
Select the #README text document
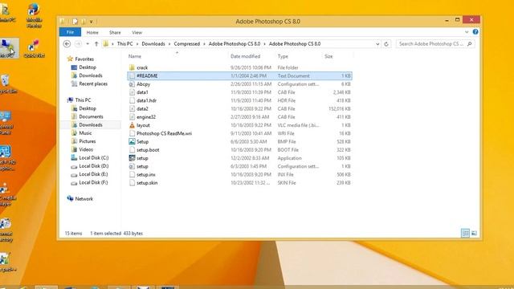[x=239, y=75]
